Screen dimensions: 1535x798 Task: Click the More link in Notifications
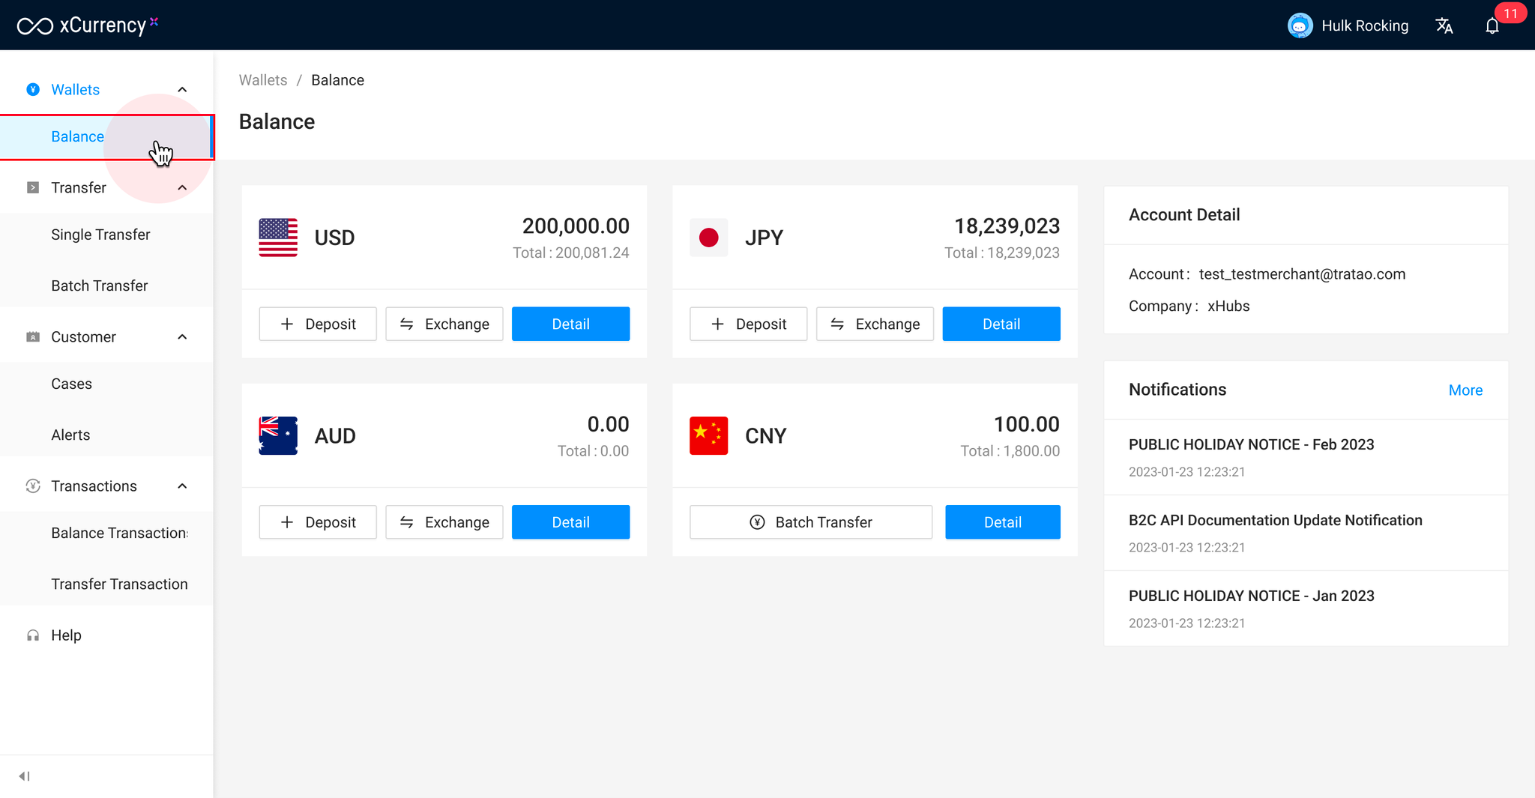[1465, 390]
